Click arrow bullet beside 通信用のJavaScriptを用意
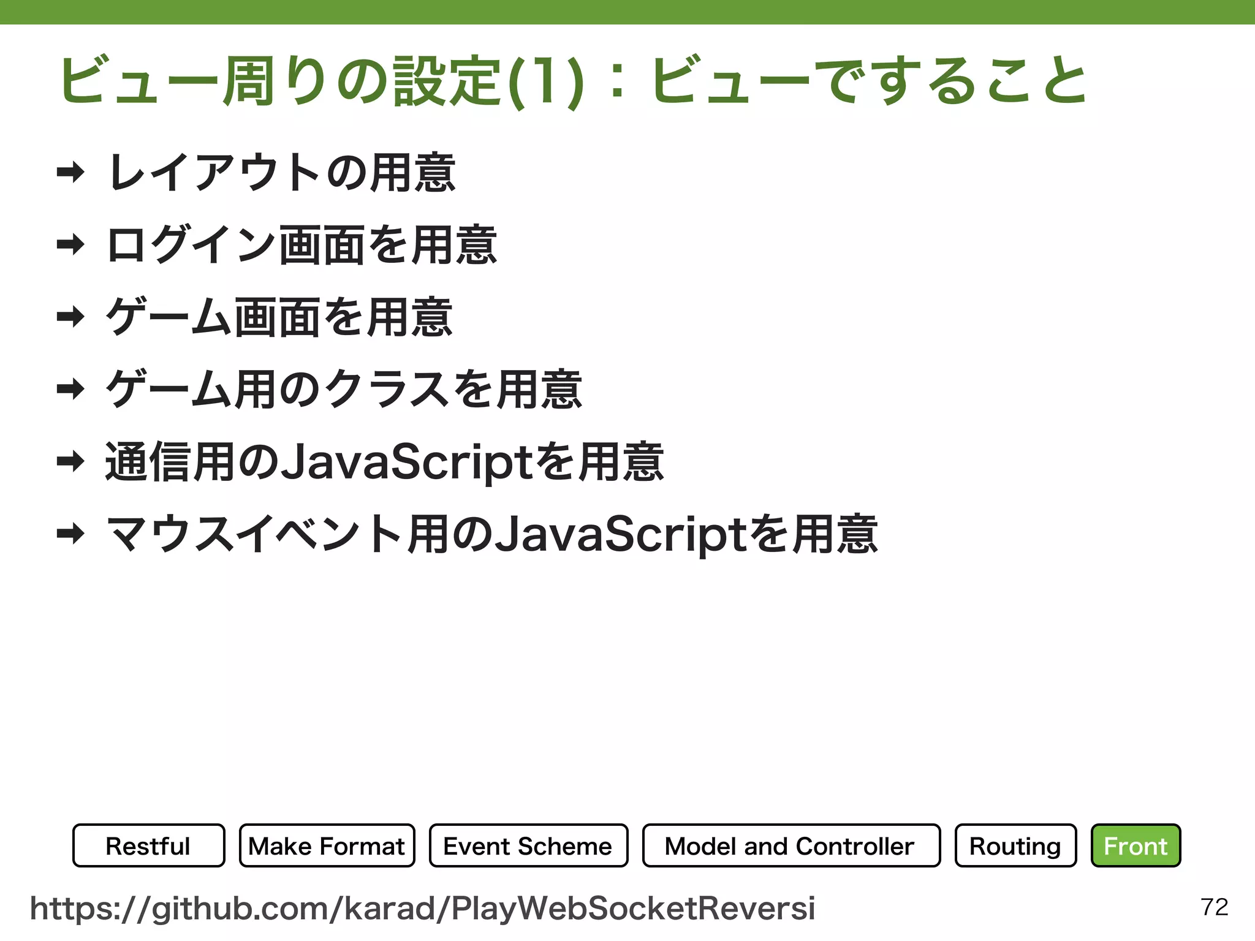 [70, 461]
